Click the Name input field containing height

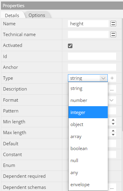coord(88,24)
